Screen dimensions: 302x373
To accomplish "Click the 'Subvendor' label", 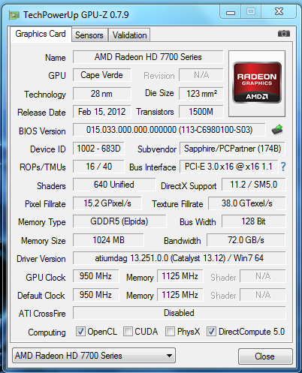I will (x=157, y=149).
